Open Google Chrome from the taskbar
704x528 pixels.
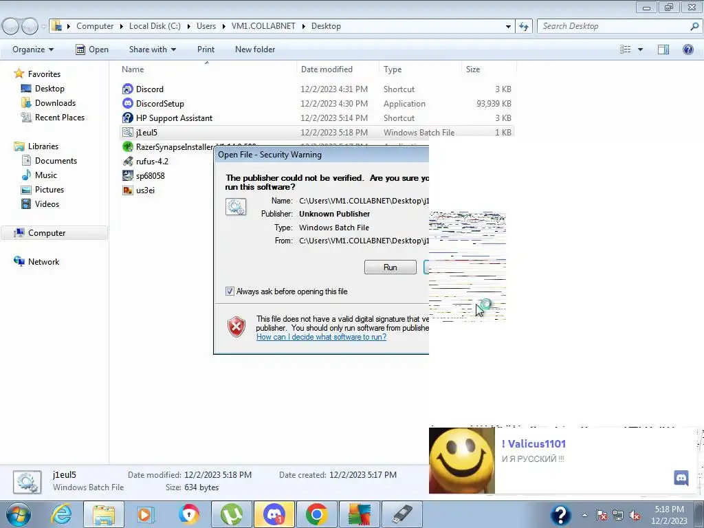(x=316, y=514)
